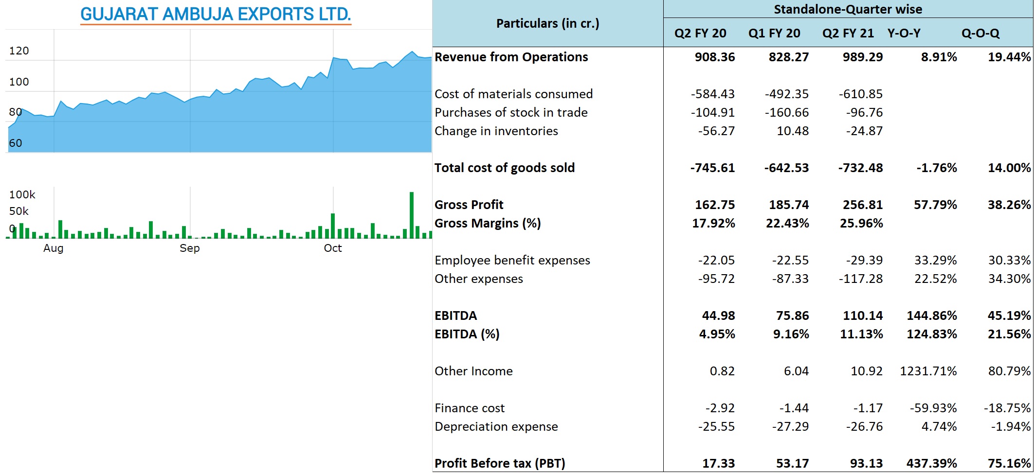Click the 120 price axis label

pyautogui.click(x=19, y=51)
